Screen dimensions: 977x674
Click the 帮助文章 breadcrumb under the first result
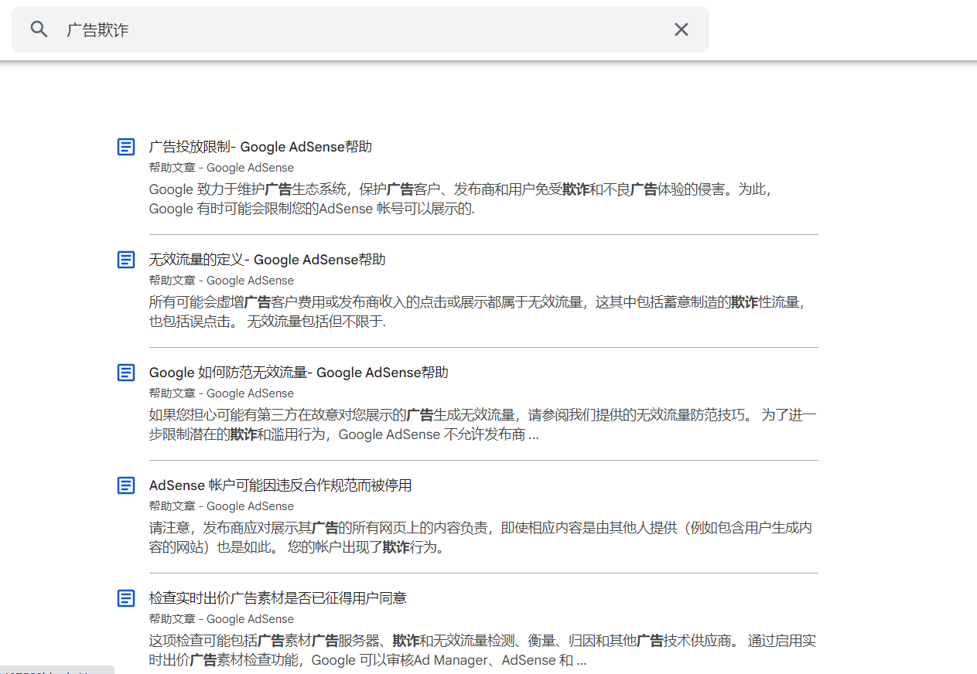172,167
